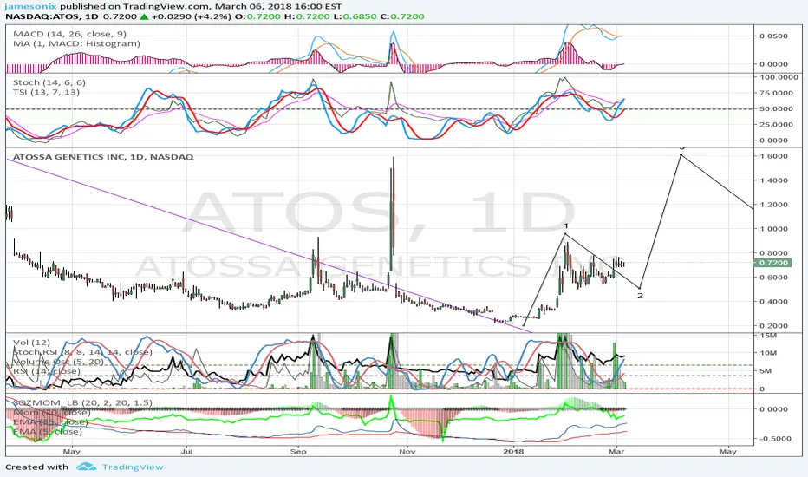This screenshot has height=477, width=808.
Task: Select the Stoch RSI (8, 8, 14, 14, close) label
Action: click(x=82, y=352)
